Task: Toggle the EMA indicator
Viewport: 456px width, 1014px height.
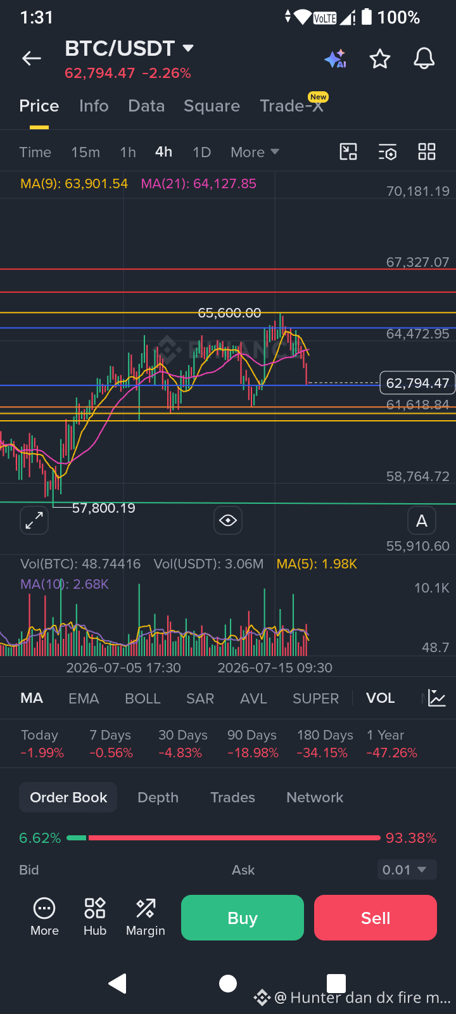Action: pos(84,698)
